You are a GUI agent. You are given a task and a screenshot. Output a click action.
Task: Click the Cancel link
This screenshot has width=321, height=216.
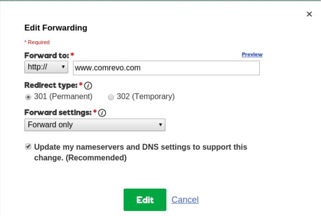pyautogui.click(x=185, y=200)
